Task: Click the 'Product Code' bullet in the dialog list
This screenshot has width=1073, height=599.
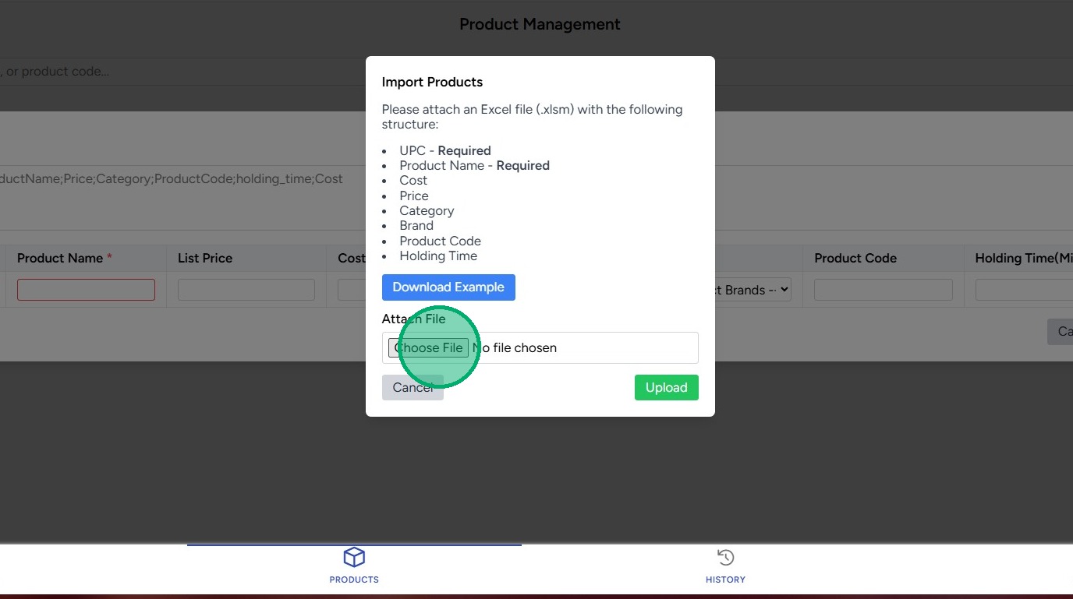Action: [441, 241]
